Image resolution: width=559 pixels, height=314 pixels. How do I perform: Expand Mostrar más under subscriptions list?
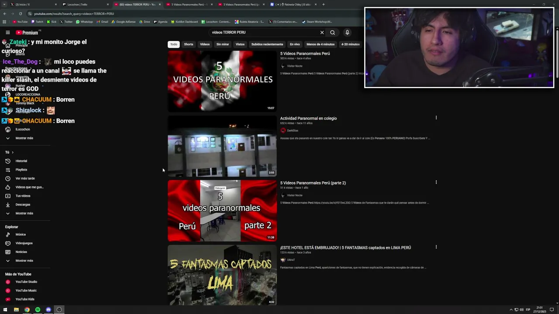point(24,138)
